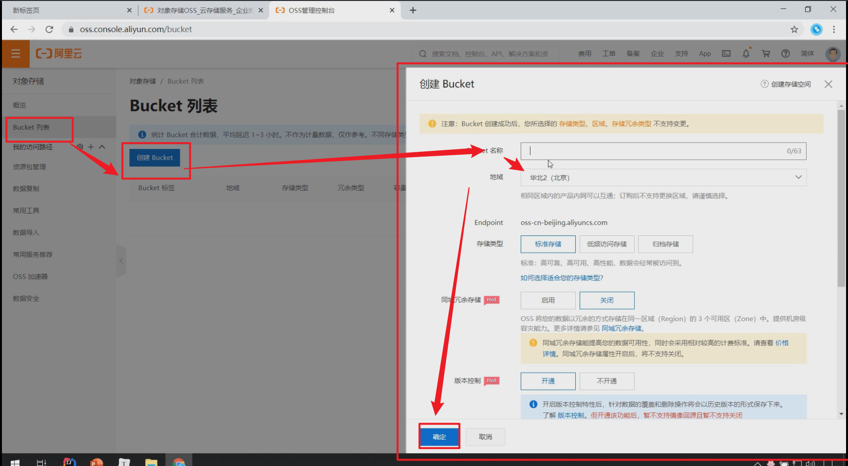Open the hamburger menu in the Aliyun header

pos(16,54)
